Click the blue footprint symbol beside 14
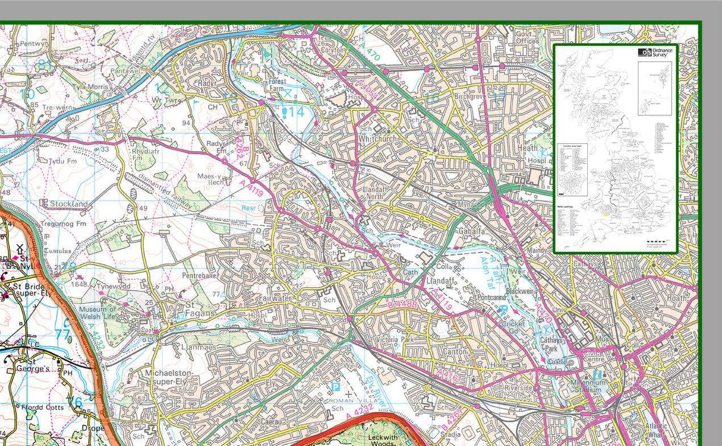722x446 pixels. tap(284, 112)
